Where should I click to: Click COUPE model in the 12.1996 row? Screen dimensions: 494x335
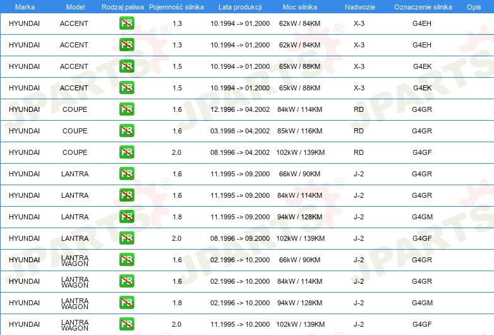click(75, 109)
